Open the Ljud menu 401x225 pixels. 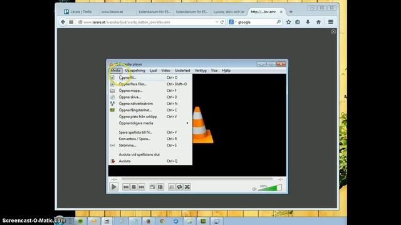[x=153, y=71]
